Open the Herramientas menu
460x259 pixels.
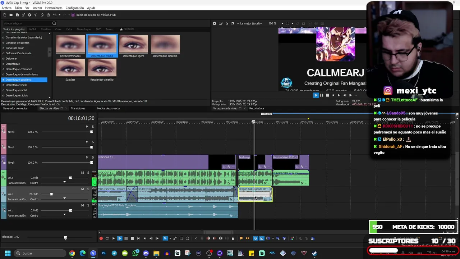(x=54, y=8)
